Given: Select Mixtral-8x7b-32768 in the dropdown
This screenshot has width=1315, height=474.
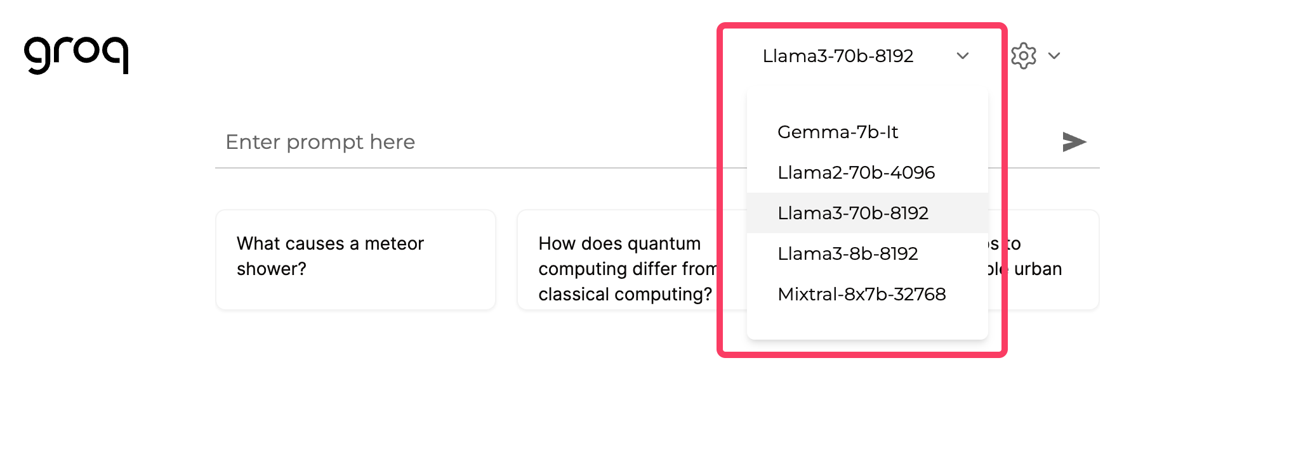Looking at the screenshot, I should click(x=861, y=294).
